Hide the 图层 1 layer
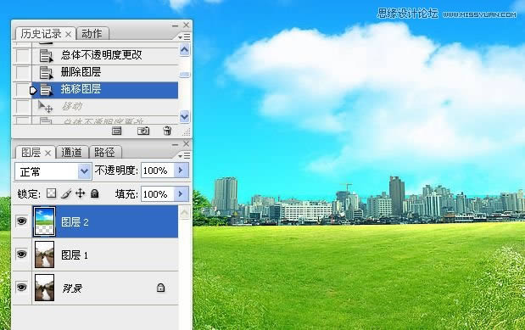The width and height of the screenshot is (525, 330). (x=22, y=254)
